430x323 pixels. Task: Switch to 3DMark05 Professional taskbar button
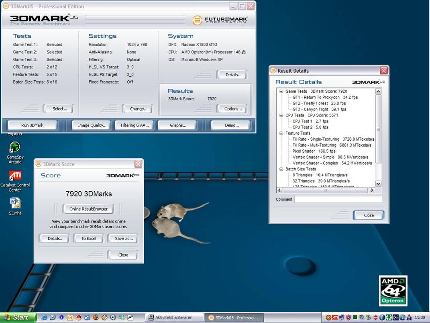(234, 317)
